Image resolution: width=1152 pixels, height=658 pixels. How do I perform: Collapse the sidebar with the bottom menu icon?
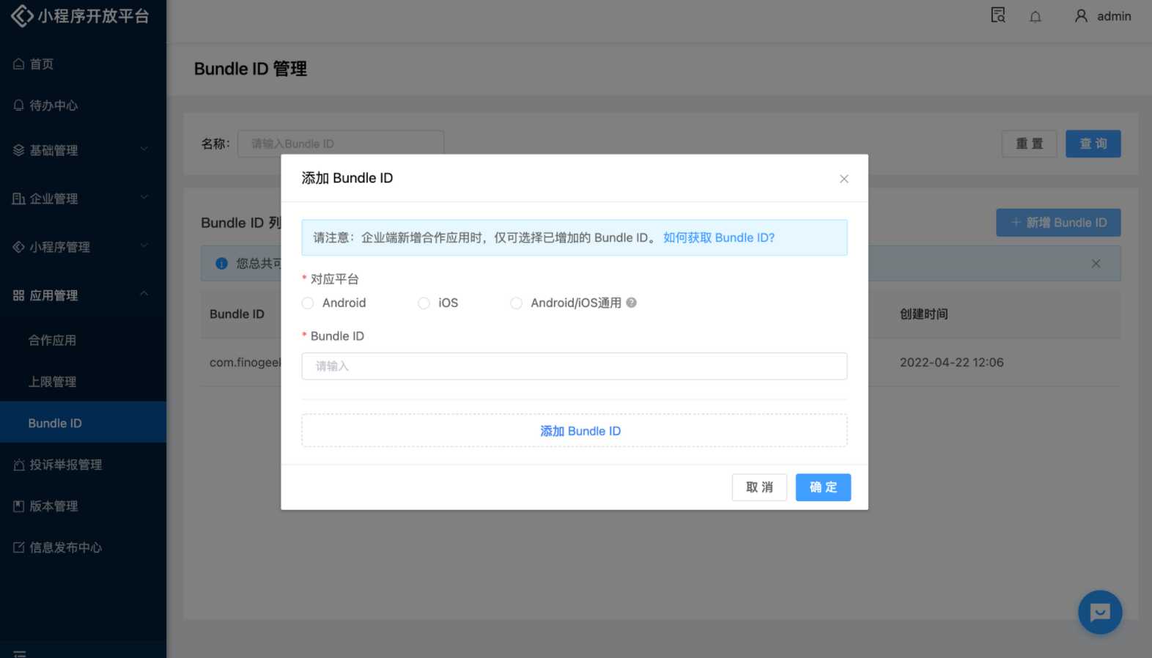pyautogui.click(x=20, y=654)
